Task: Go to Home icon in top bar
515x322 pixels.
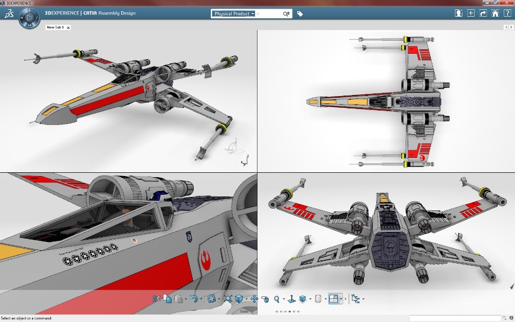Action: click(x=495, y=13)
